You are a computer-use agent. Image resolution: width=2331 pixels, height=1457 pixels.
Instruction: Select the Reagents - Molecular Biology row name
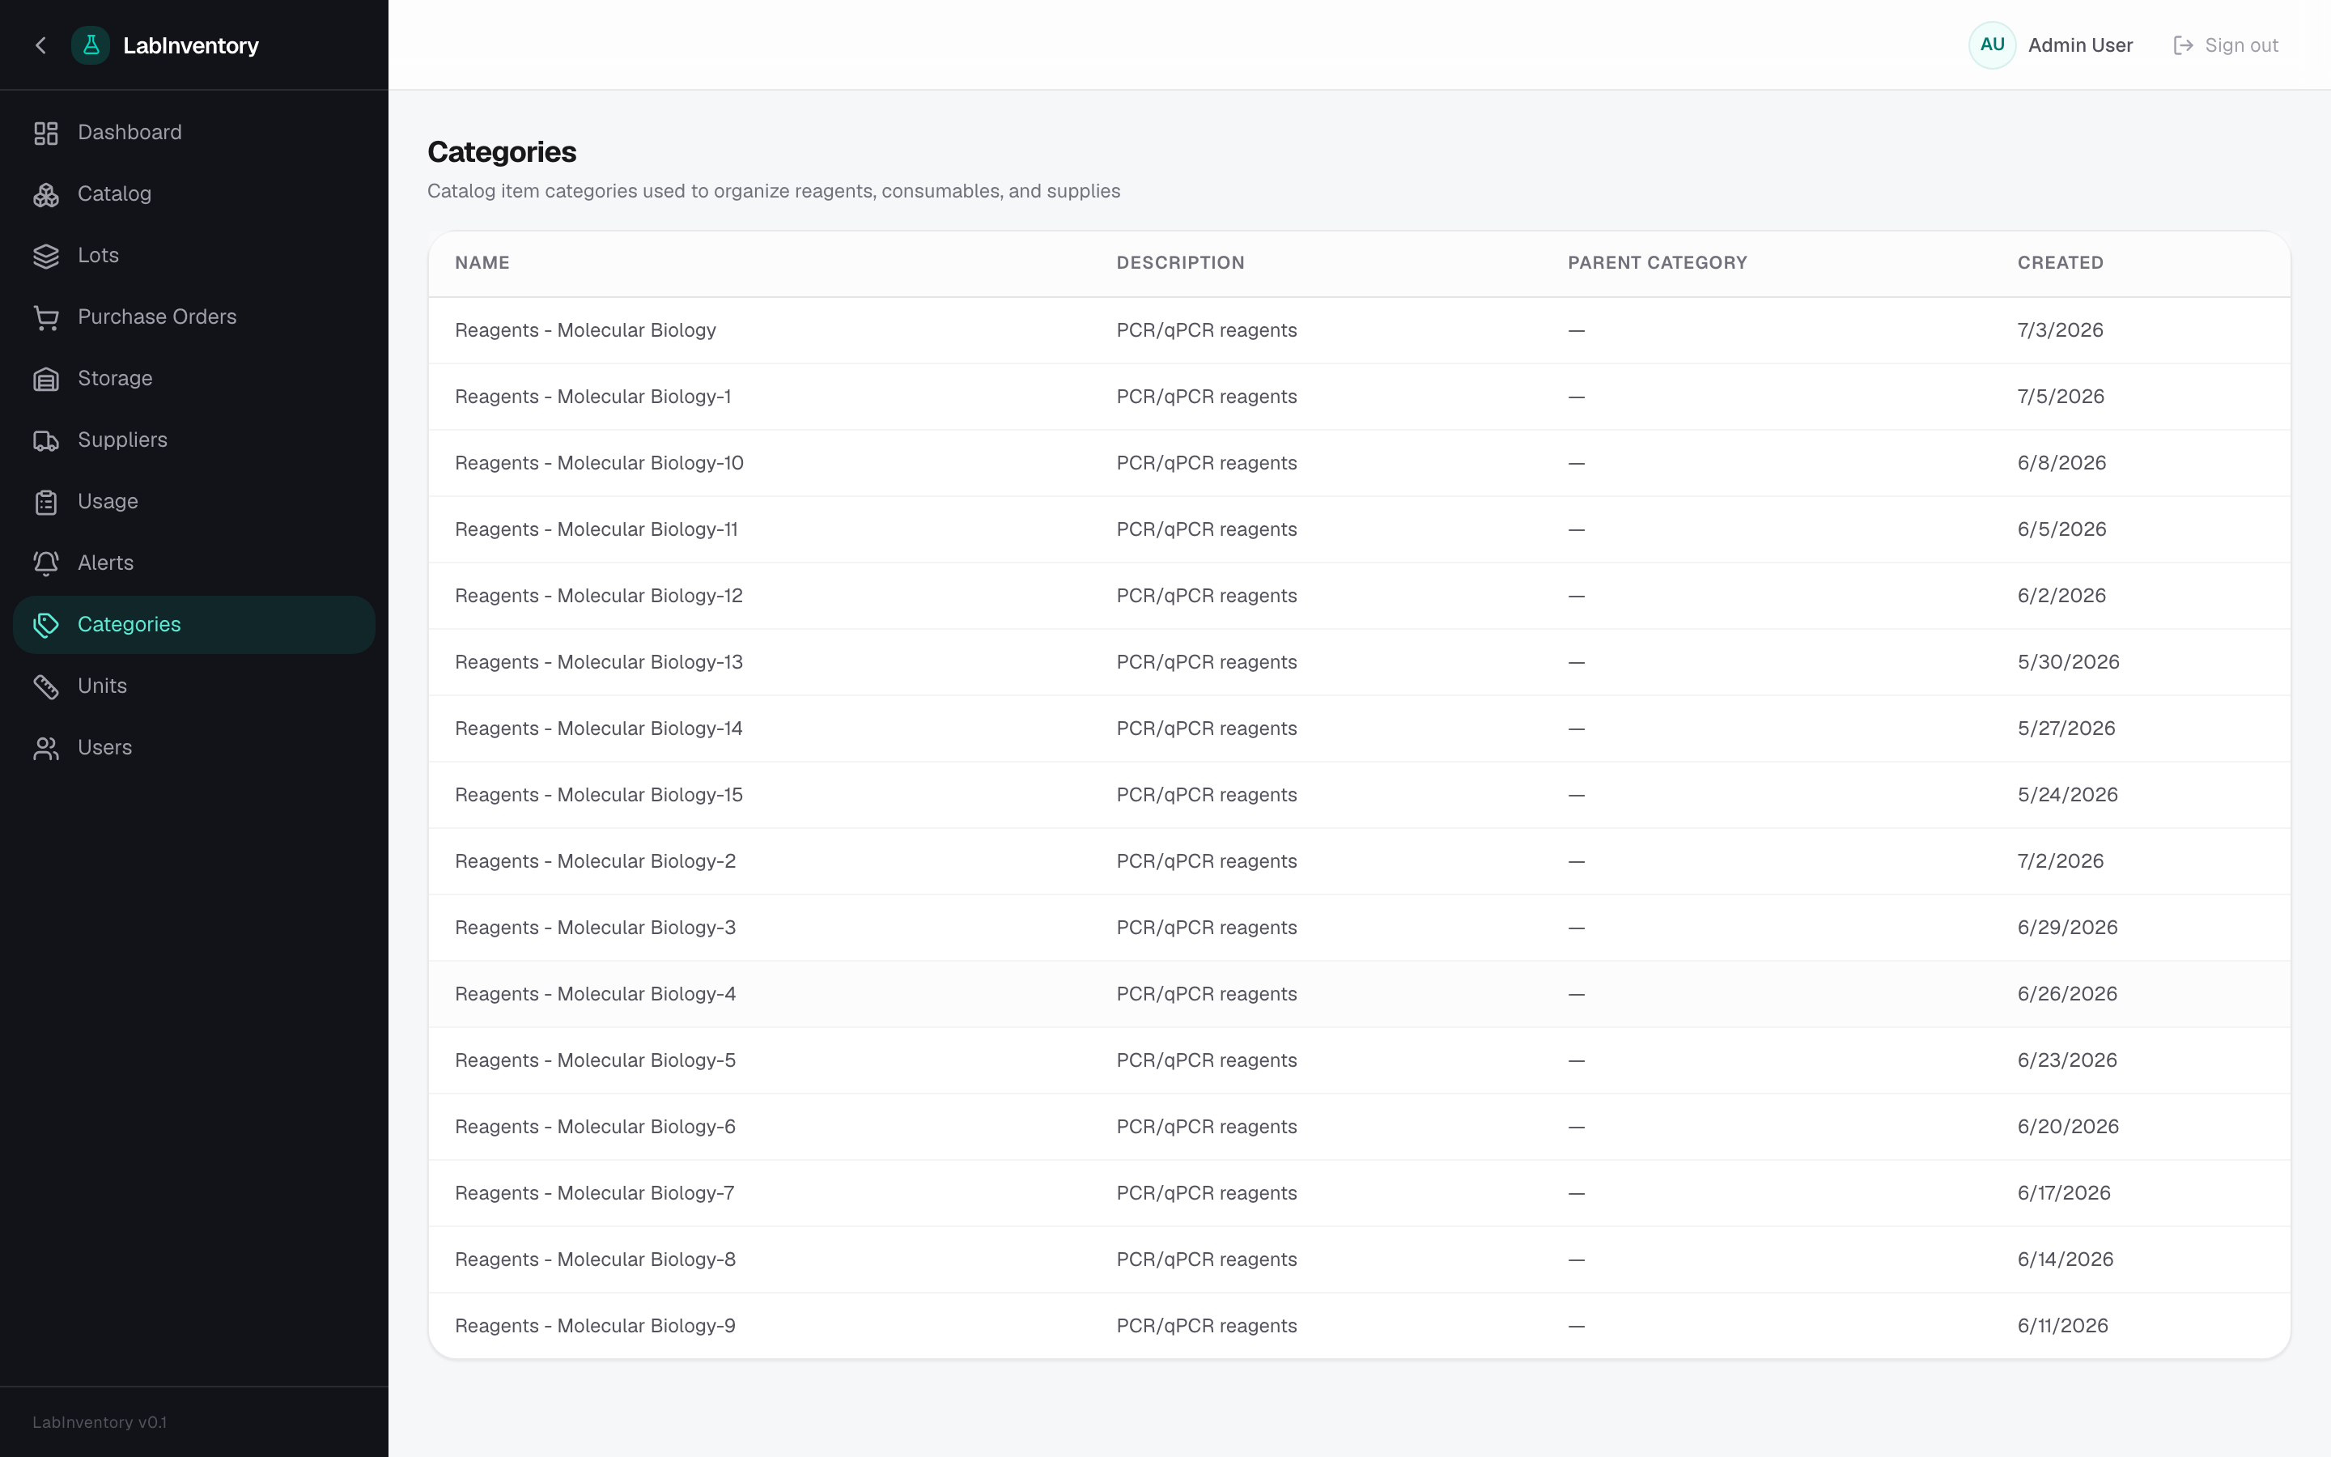coord(584,330)
